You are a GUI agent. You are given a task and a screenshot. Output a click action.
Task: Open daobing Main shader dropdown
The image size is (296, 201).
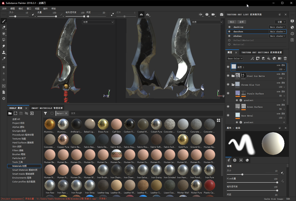click(277, 27)
